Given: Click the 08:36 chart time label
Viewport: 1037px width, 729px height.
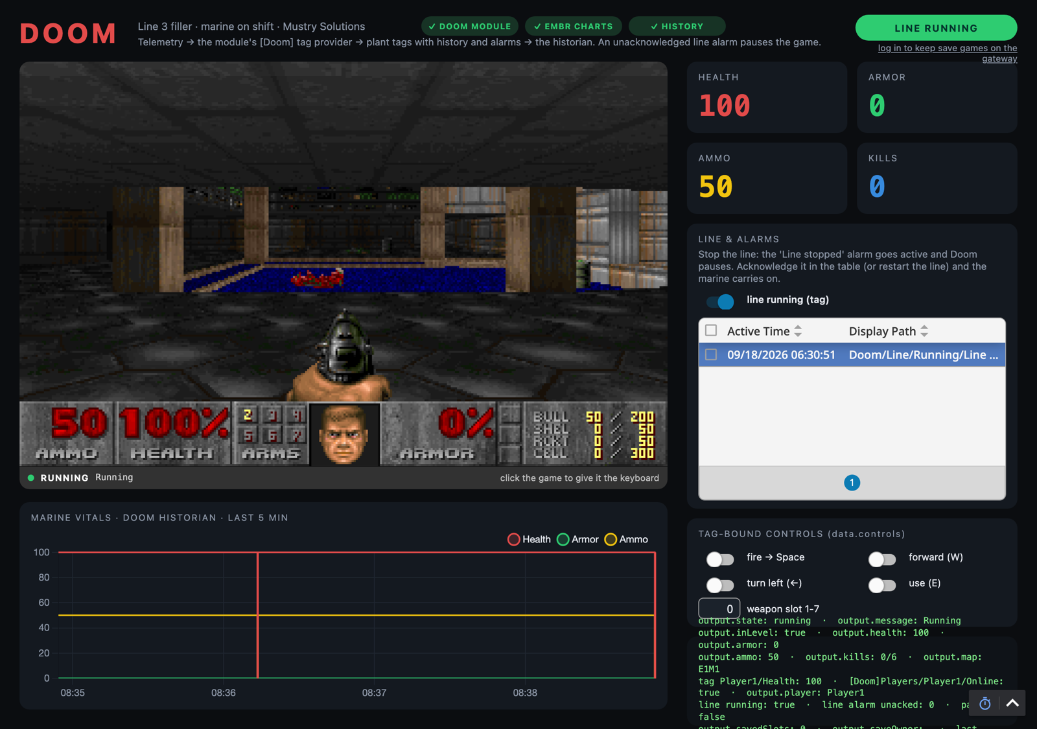Looking at the screenshot, I should tap(224, 693).
